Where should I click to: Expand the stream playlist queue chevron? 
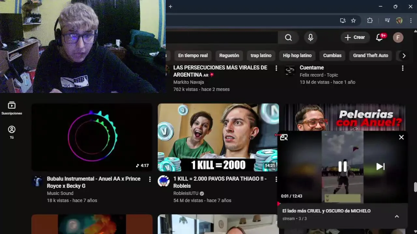(397, 216)
